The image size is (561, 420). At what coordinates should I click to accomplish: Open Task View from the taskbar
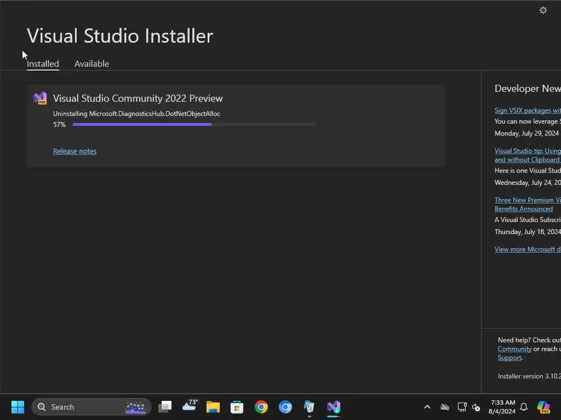(165, 407)
